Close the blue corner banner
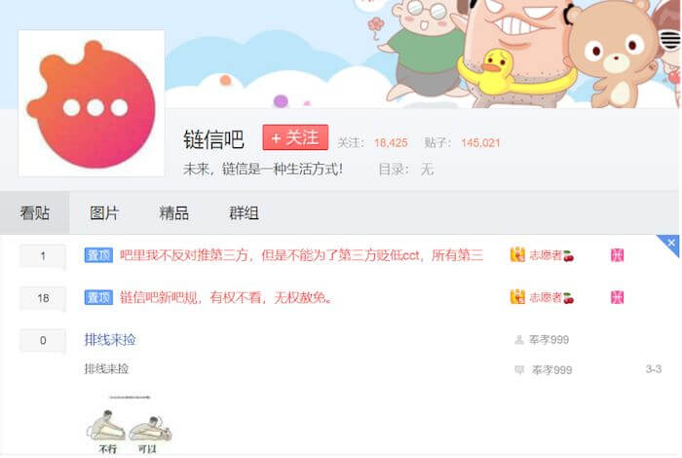Screen dimensions: 682x458 pyautogui.click(x=671, y=243)
